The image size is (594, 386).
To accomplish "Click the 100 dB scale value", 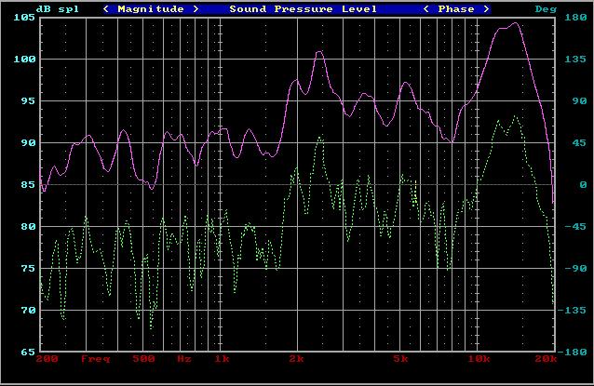I will pos(24,59).
